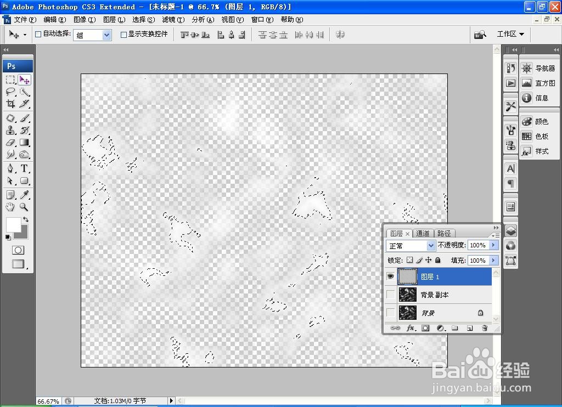Screen dimensions: 562x407
Task: Select the Path Selection tool
Action: (10, 180)
